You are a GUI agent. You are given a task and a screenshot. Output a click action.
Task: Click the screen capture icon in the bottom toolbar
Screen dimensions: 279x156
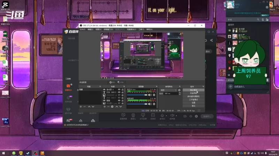123,115
